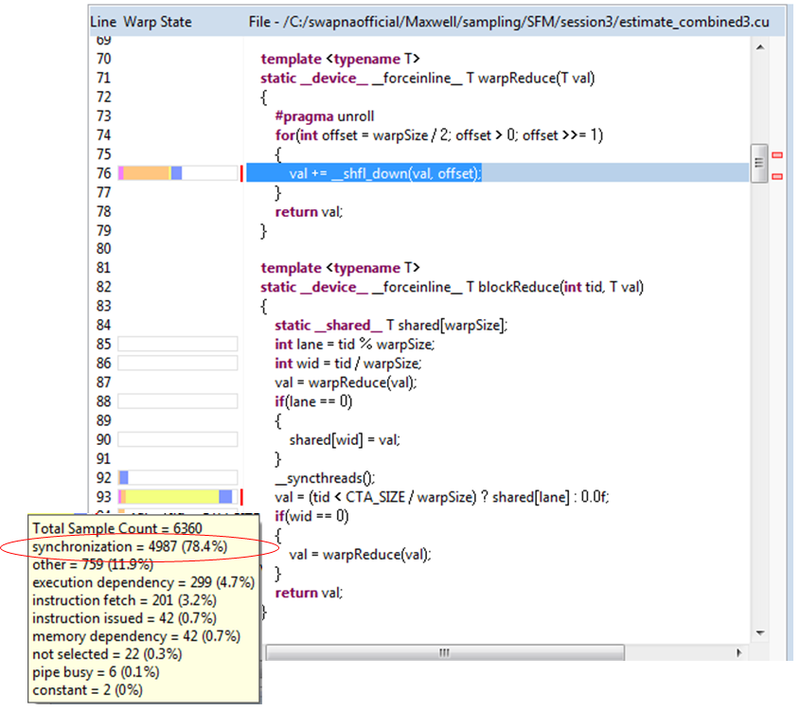Image resolution: width=800 pixels, height=711 pixels.
Task: Click 'synchronization = 4987 (78.4%)' in tooltip
Action: (130, 547)
